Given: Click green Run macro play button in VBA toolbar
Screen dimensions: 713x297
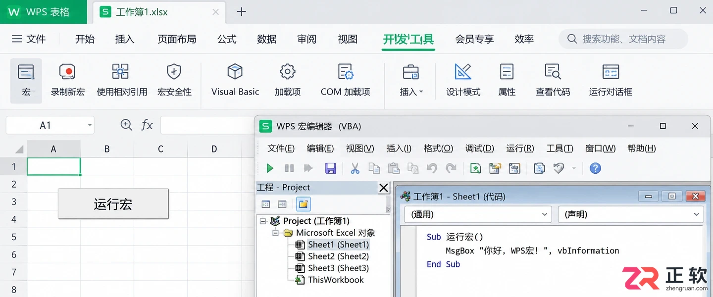Looking at the screenshot, I should click(270, 168).
